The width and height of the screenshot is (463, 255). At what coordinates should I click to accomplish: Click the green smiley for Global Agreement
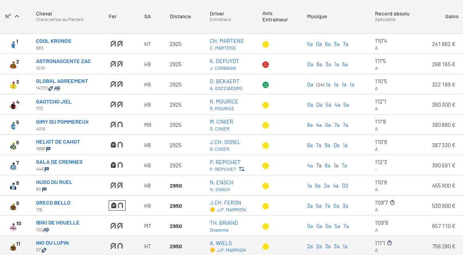pos(266,85)
